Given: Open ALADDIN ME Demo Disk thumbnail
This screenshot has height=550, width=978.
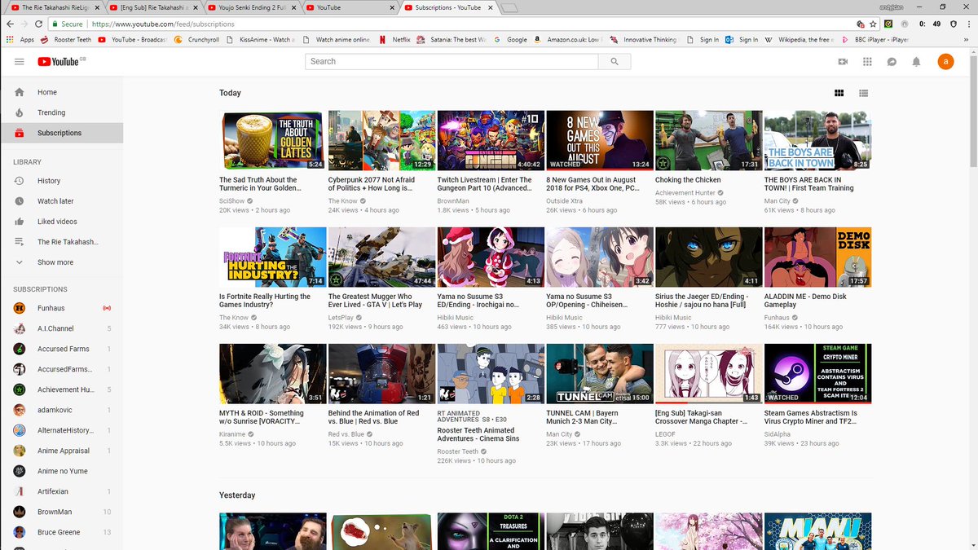Looking at the screenshot, I should coord(817,257).
